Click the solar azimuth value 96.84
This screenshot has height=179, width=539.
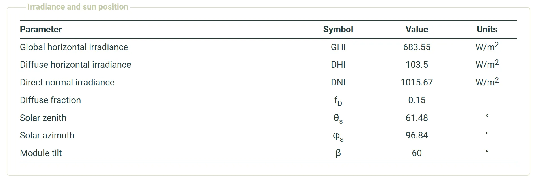pos(417,135)
